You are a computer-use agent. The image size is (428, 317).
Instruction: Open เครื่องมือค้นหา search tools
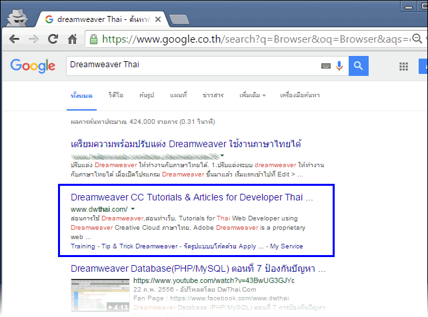(300, 95)
